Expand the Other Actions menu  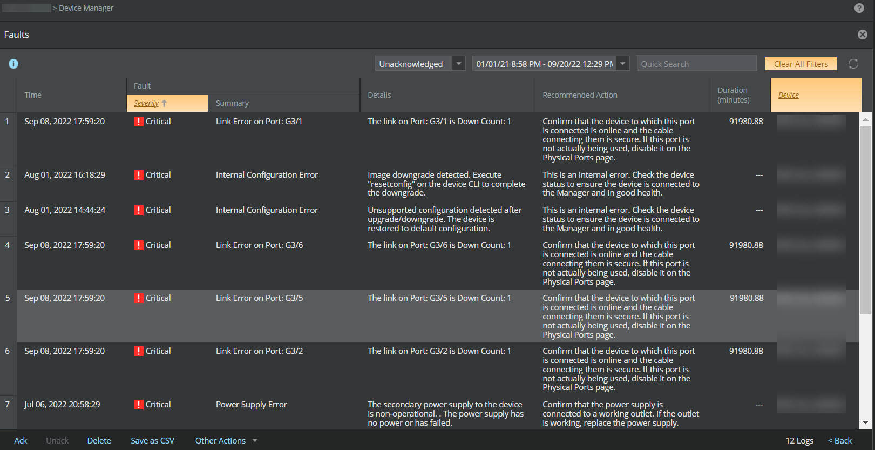226,441
